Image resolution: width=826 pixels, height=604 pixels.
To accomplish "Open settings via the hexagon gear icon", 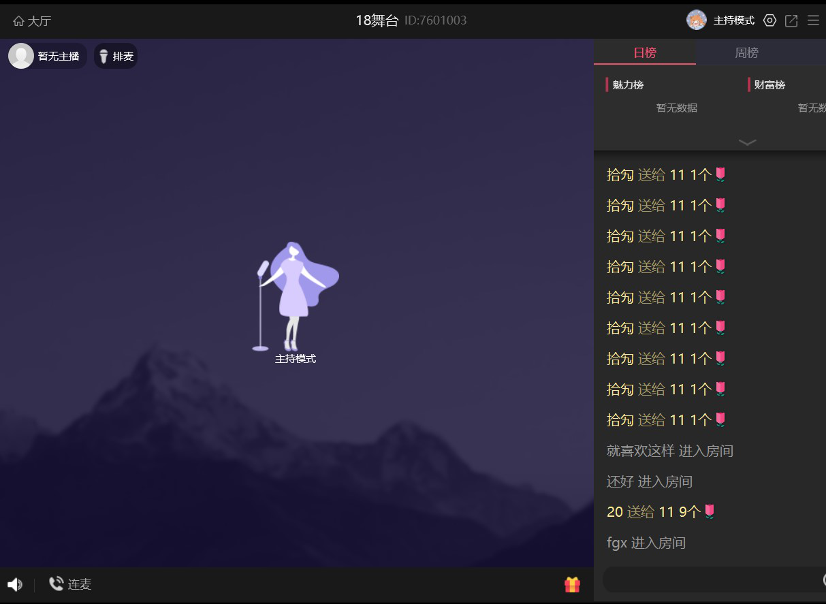I will coord(769,20).
